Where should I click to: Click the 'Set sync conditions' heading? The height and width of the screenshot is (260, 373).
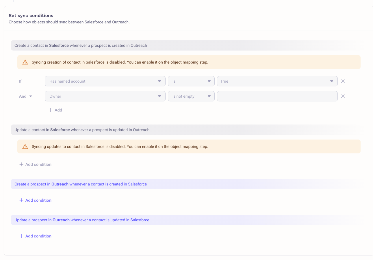click(31, 16)
